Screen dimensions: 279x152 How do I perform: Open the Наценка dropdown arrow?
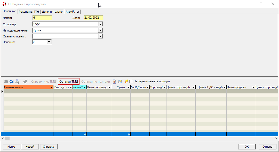click(x=49, y=42)
